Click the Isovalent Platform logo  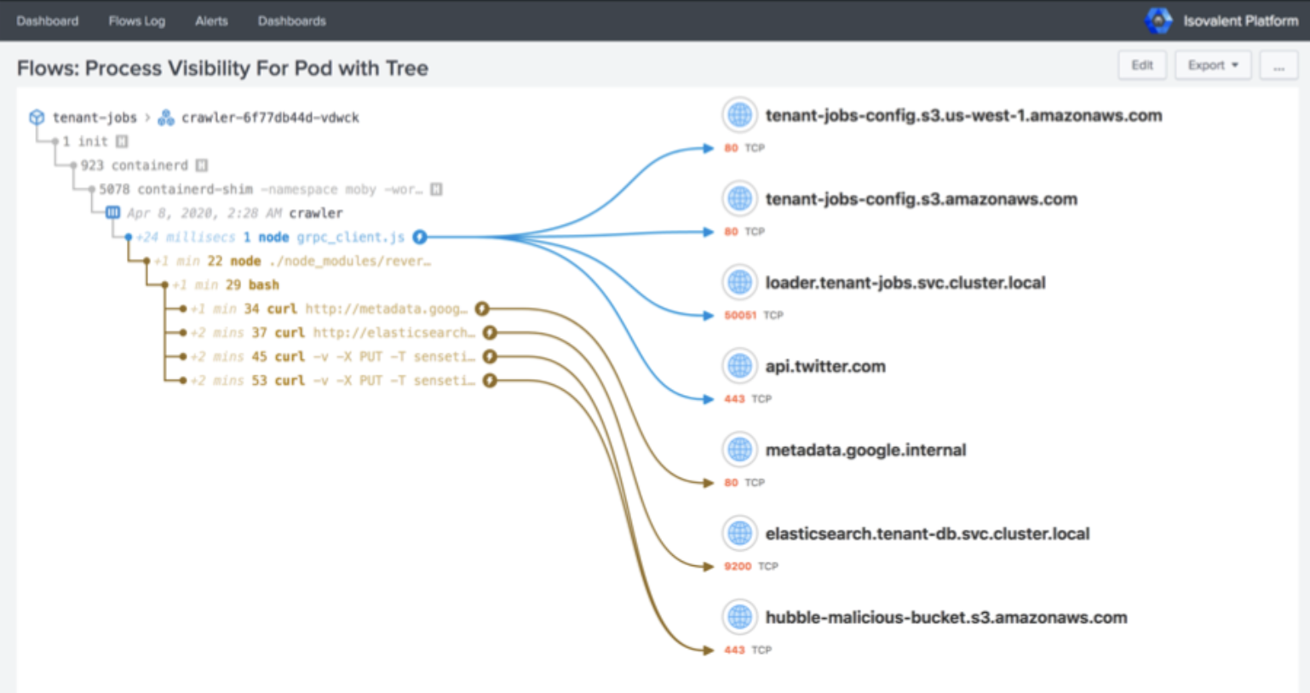1158,20
